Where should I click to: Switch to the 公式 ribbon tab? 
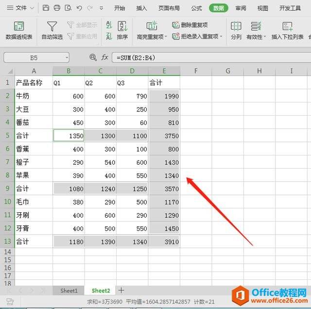pyautogui.click(x=196, y=8)
